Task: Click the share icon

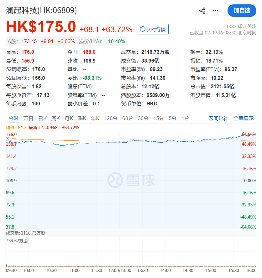Action: [x=202, y=11]
